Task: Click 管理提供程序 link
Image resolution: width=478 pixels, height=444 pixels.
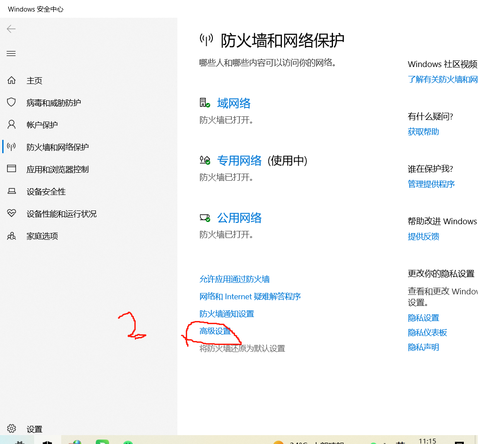Action: [431, 184]
